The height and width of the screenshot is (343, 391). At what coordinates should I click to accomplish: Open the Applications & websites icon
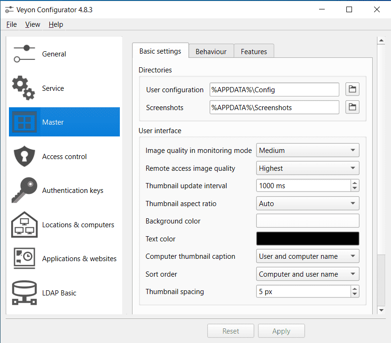[23, 258]
